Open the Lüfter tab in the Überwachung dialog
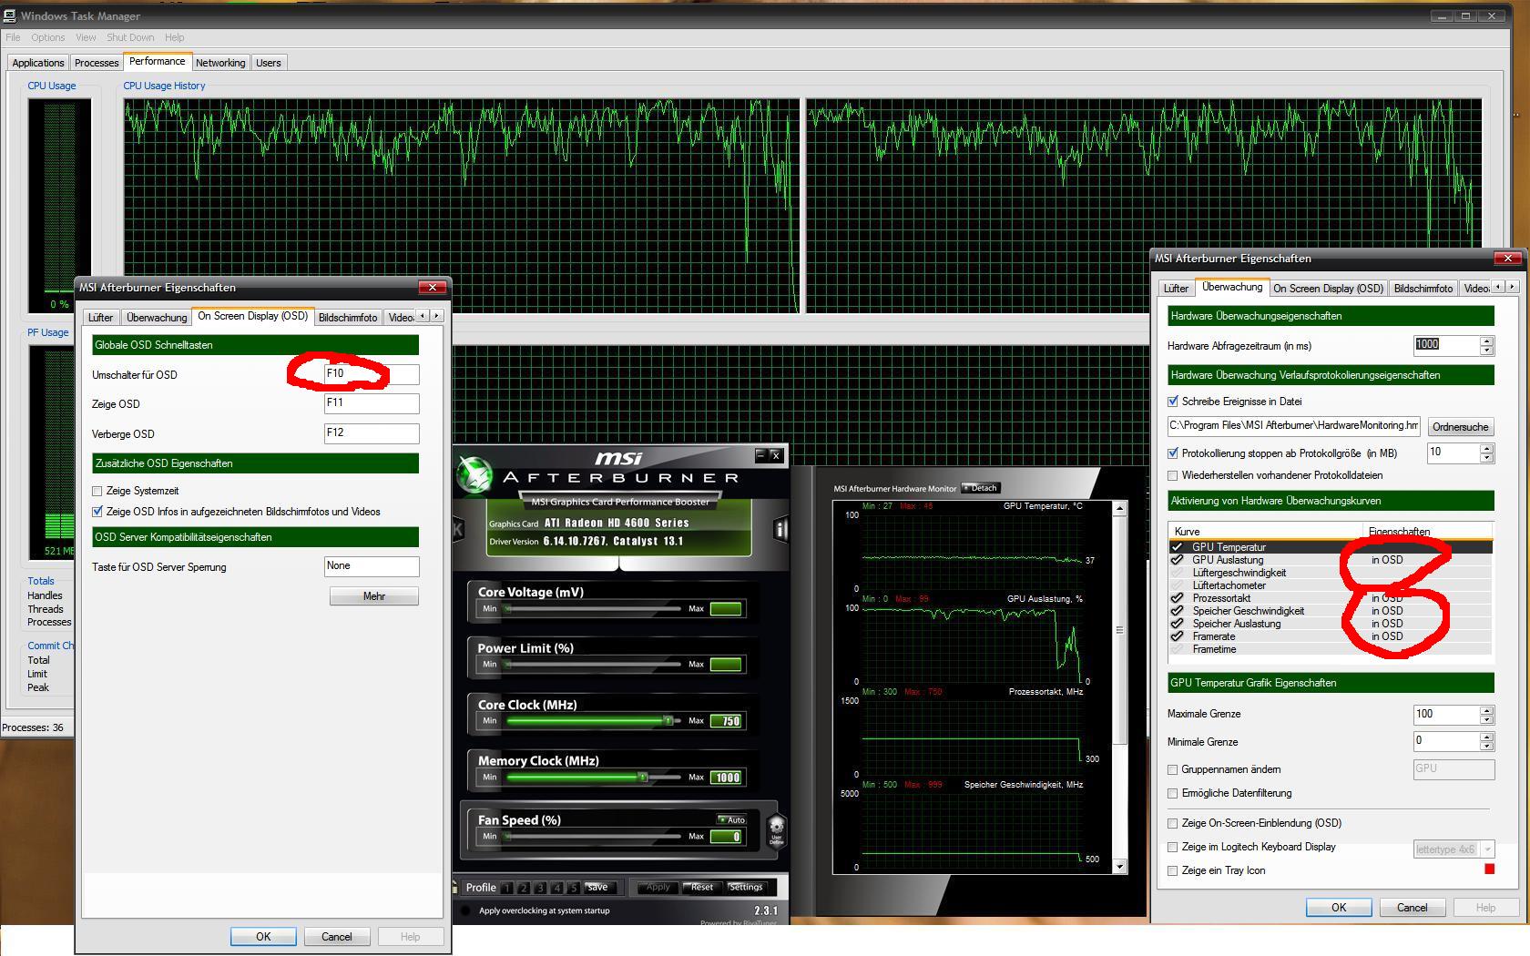Image resolution: width=1530 pixels, height=956 pixels. [x=1176, y=289]
